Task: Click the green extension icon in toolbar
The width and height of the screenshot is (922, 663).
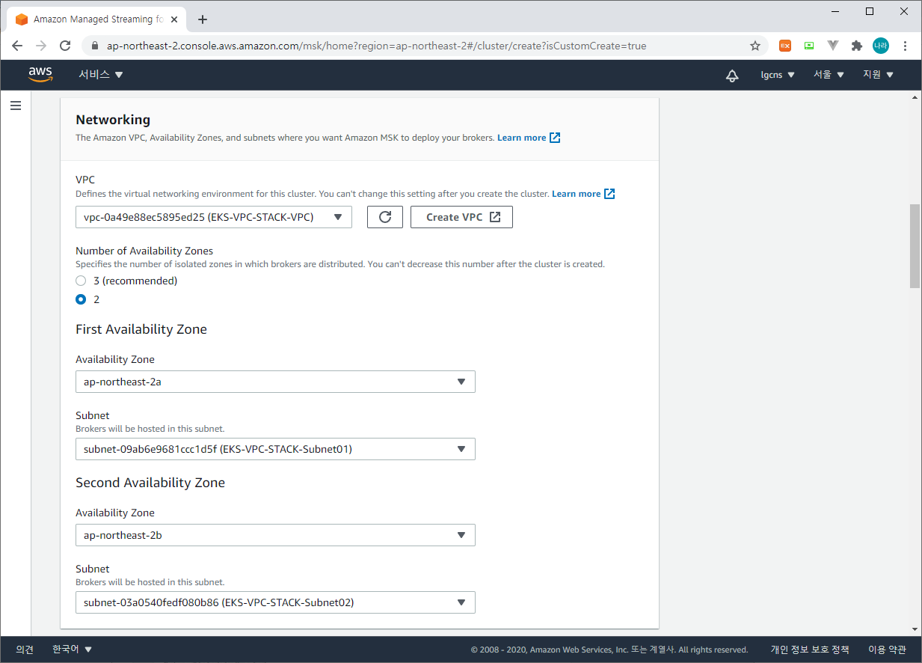Action: click(809, 46)
